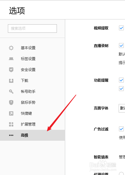Click the tab icon beside 标签设置
125x175 pixels.
(11, 59)
